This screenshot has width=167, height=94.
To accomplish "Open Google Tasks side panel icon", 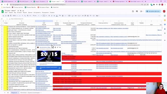I will (165, 25).
